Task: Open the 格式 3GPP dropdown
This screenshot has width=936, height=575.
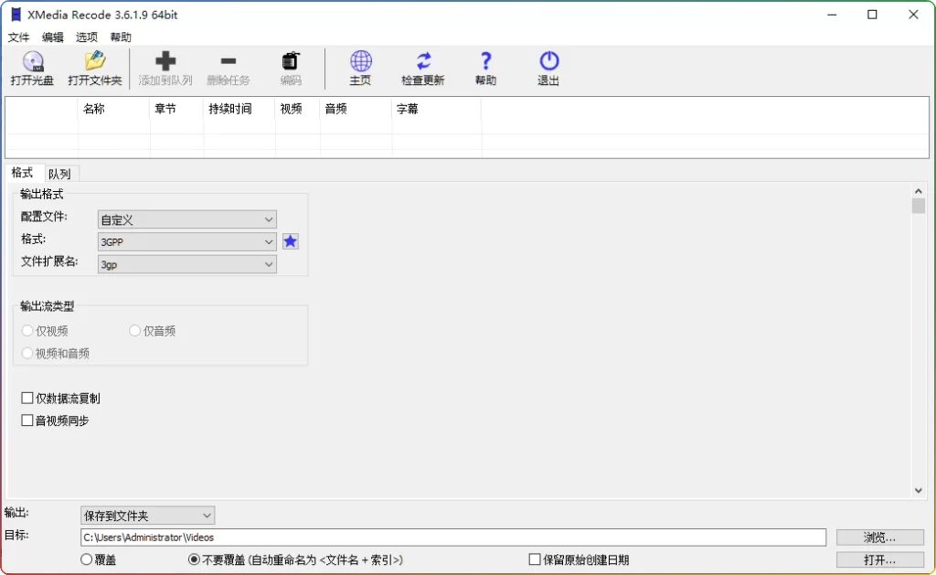Action: click(x=186, y=242)
